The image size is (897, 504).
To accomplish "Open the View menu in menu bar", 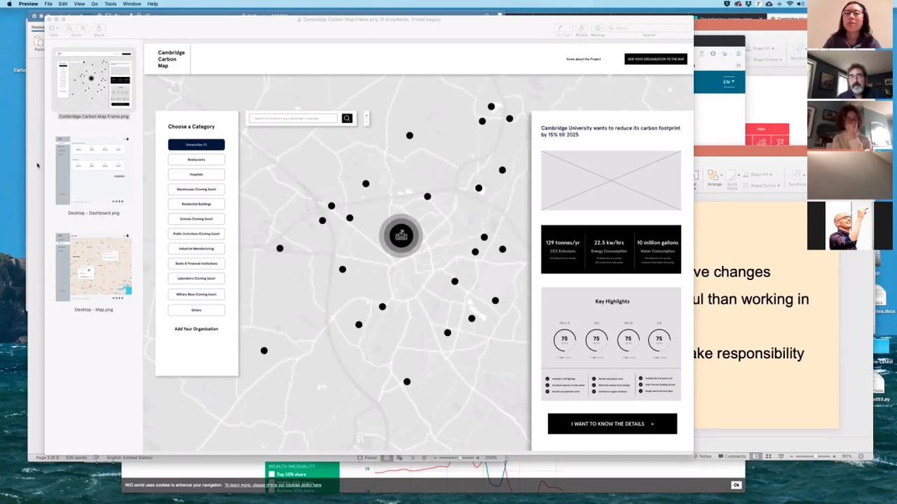I will (79, 4).
